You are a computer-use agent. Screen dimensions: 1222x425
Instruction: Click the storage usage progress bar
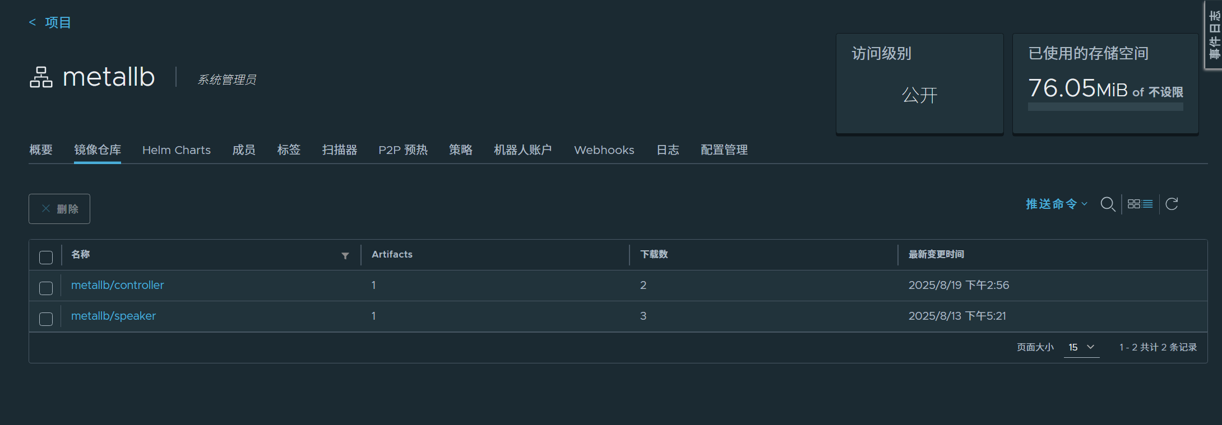tap(1105, 106)
